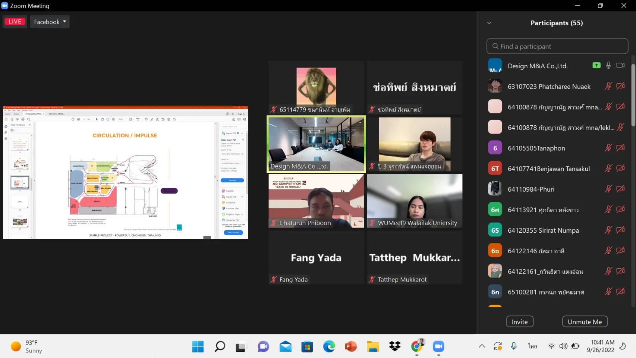The image size is (636, 358).
Task: Click the green screen share icon for Design M&A
Action: (x=596, y=66)
